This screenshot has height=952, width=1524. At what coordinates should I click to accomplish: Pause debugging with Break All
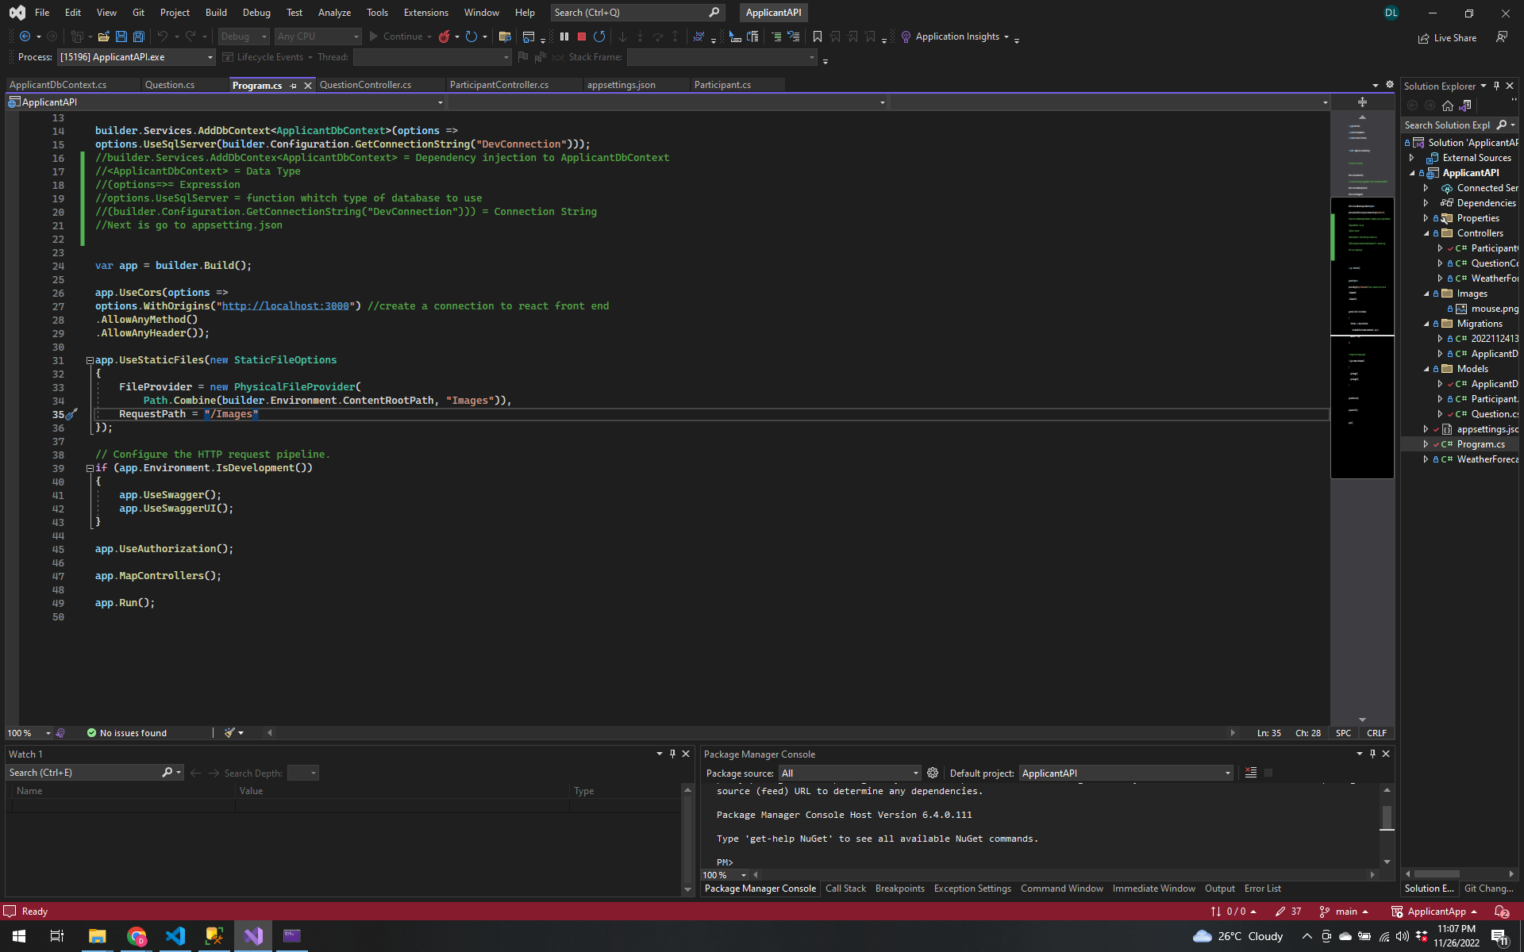pyautogui.click(x=564, y=36)
